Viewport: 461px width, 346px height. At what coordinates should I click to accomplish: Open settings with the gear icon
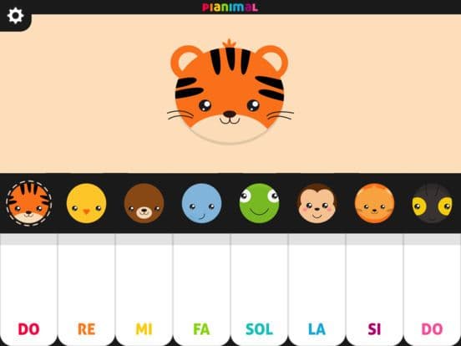coord(15,16)
